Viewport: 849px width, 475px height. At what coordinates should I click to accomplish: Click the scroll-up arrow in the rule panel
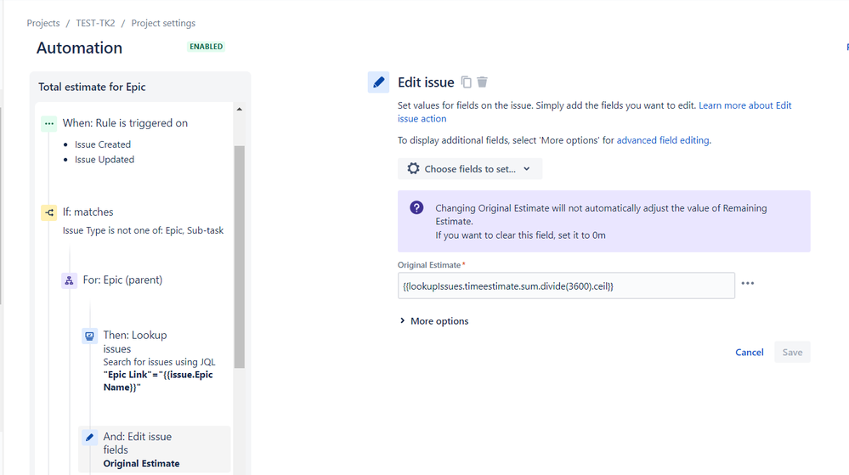[240, 110]
